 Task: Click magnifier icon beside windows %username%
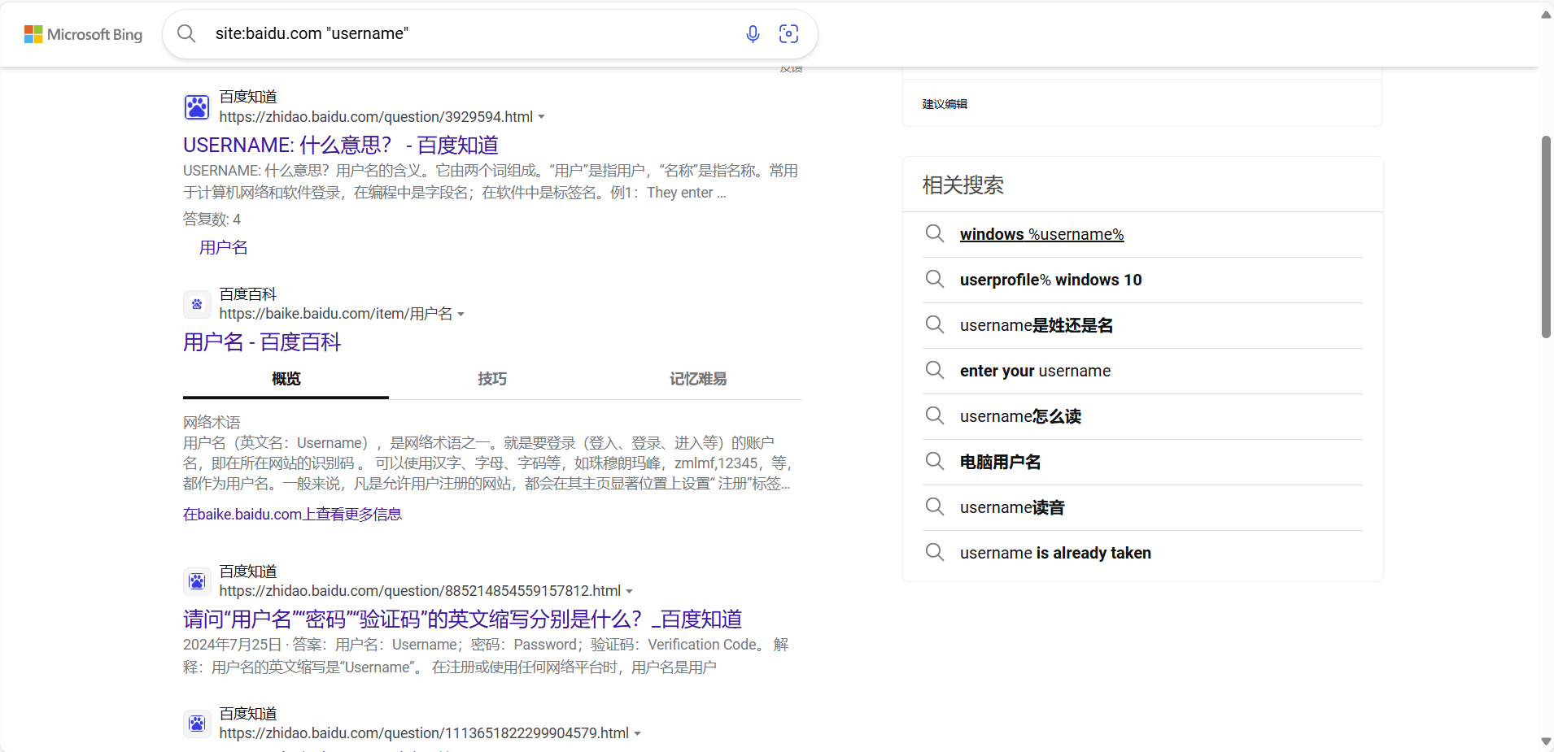click(935, 234)
